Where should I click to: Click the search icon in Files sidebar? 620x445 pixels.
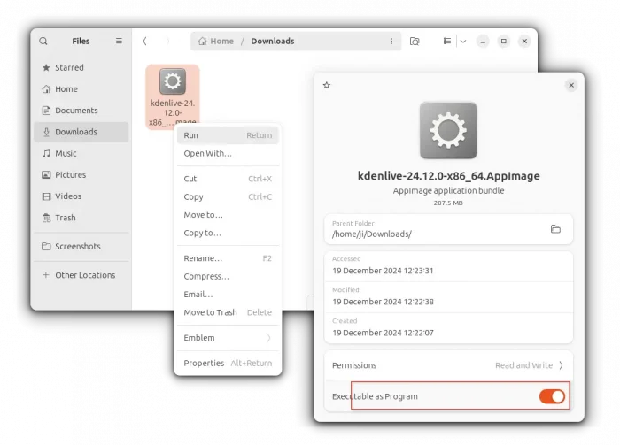click(x=43, y=41)
